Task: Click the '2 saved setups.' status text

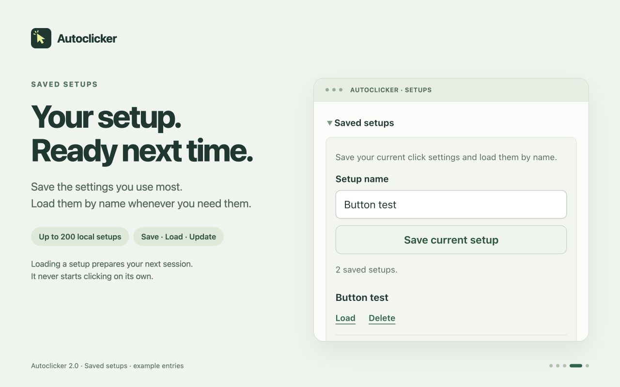Action: [366, 269]
